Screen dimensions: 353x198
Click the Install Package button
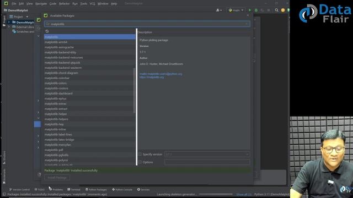[x=57, y=178]
